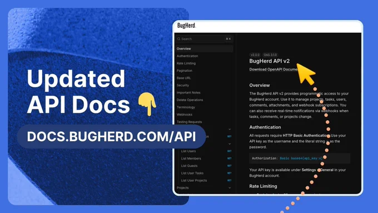
Task: Click the DOCS.BUGHERD.COM/API URL pill
Action: (111, 137)
